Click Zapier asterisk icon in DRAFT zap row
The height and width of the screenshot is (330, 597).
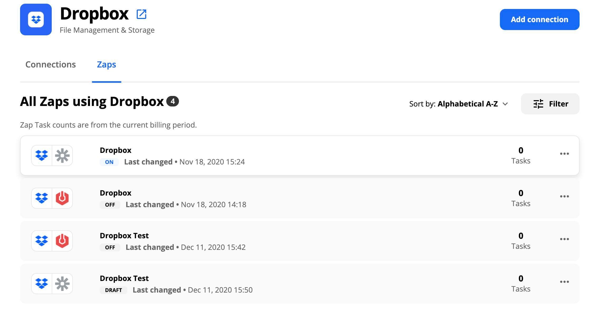[x=62, y=284]
